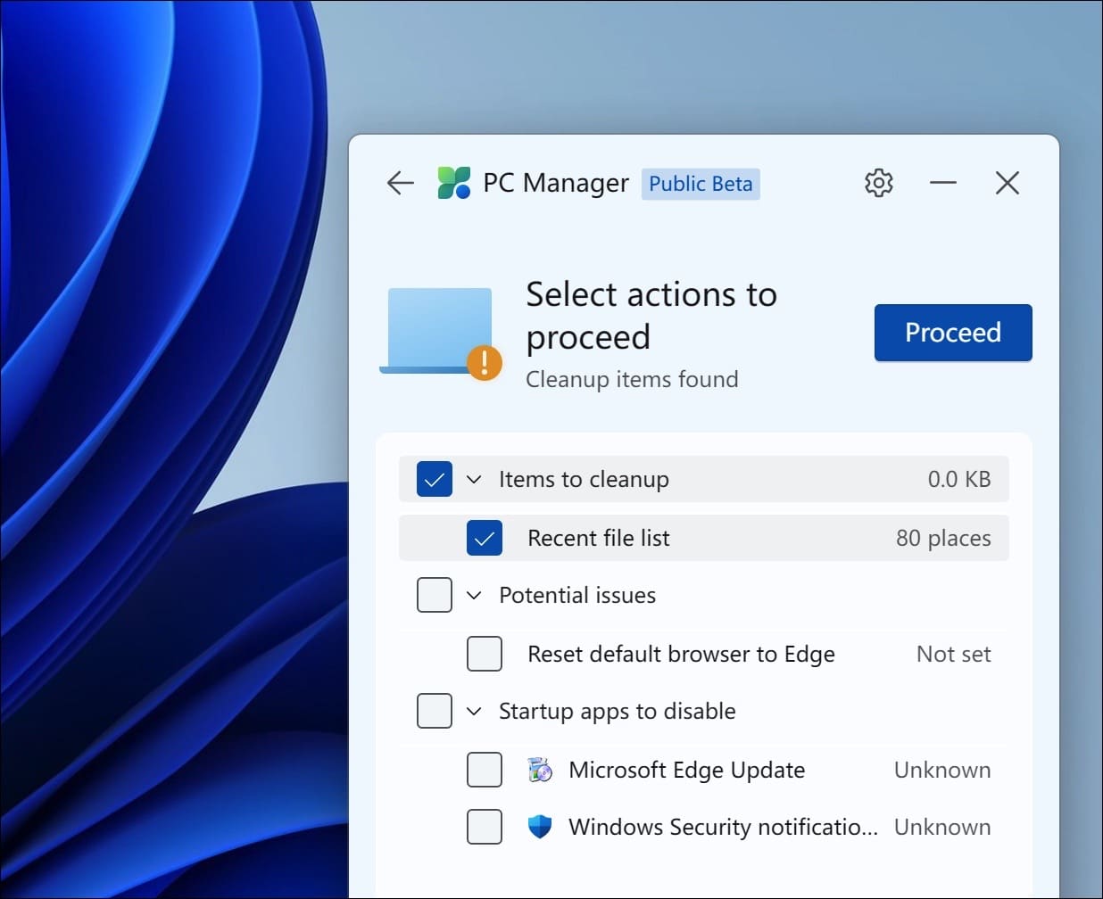Select the Startup apps to disable header
1103x899 pixels.
617,711
